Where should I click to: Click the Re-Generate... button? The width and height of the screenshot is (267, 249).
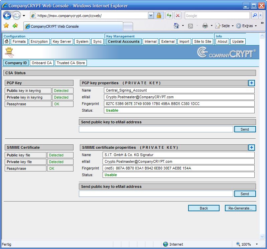(x=240, y=208)
